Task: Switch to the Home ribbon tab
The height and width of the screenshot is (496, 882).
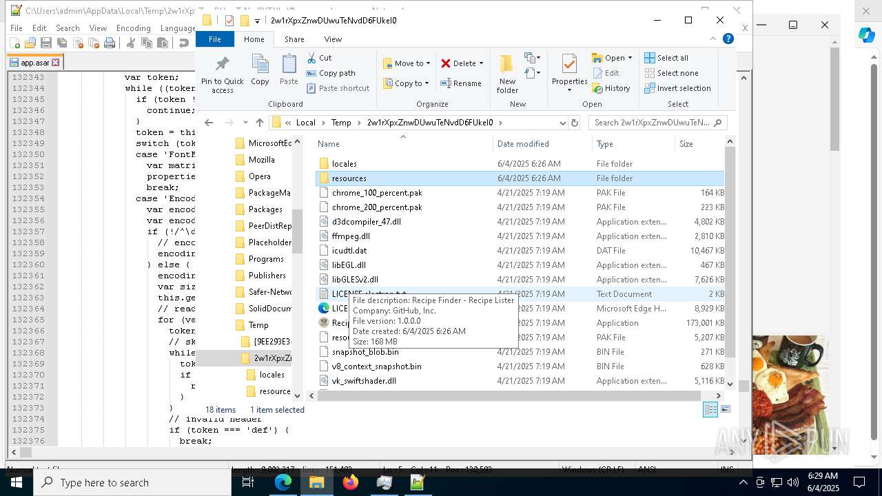Action: [x=254, y=39]
